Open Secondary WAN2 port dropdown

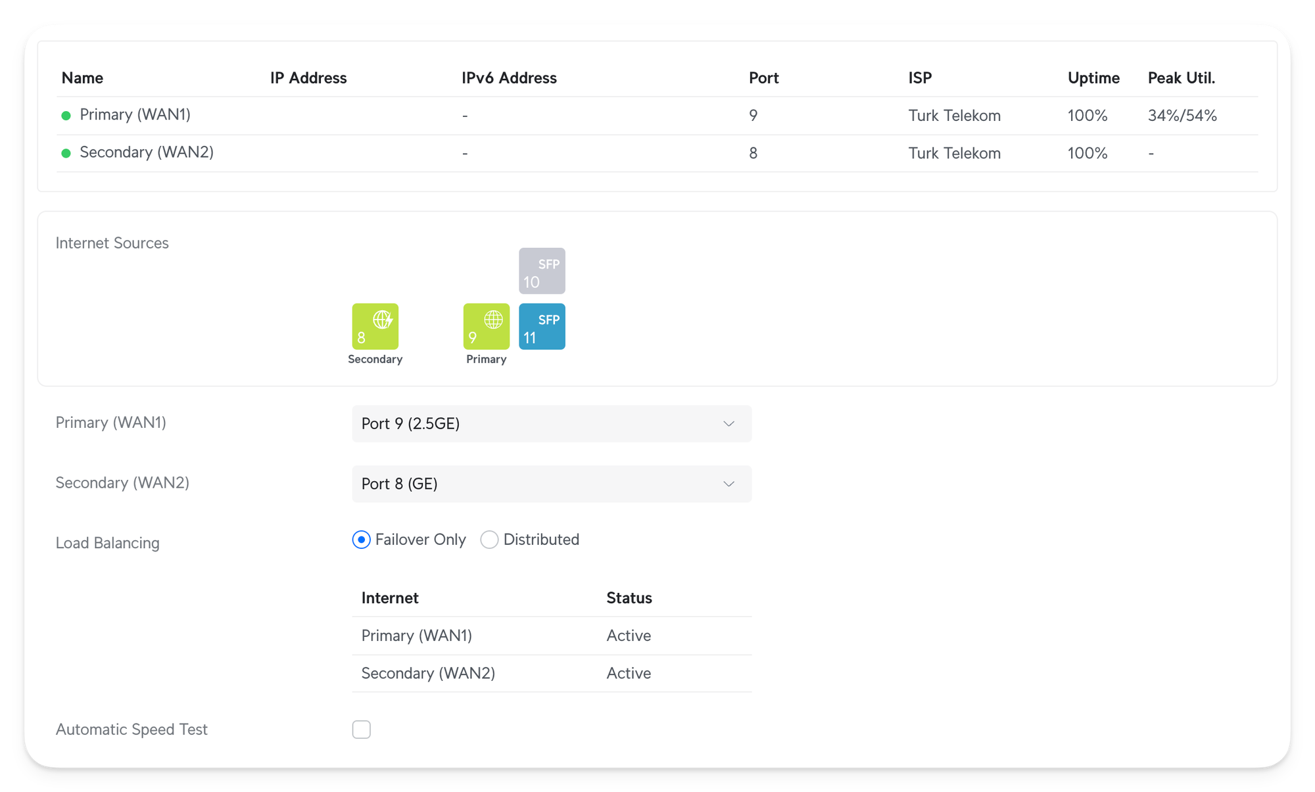pyautogui.click(x=551, y=484)
